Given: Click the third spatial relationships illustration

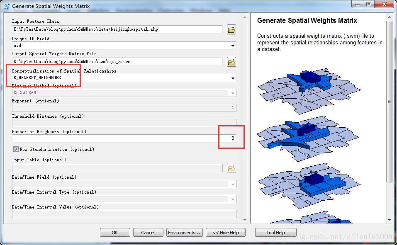Looking at the screenshot, I should pyautogui.click(x=309, y=186).
